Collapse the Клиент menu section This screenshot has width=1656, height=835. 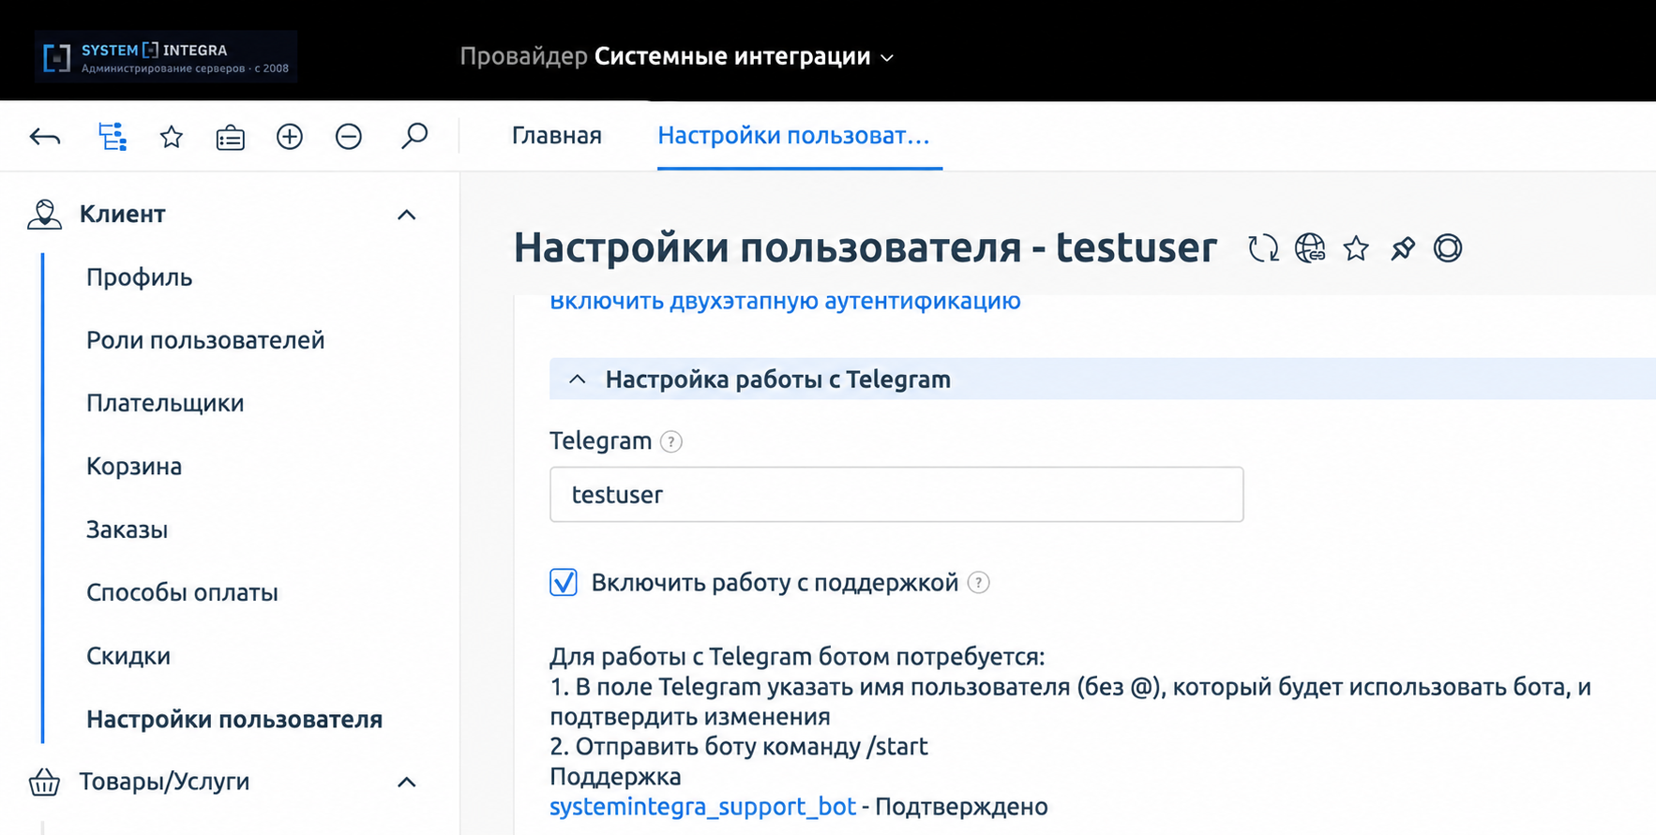(406, 215)
